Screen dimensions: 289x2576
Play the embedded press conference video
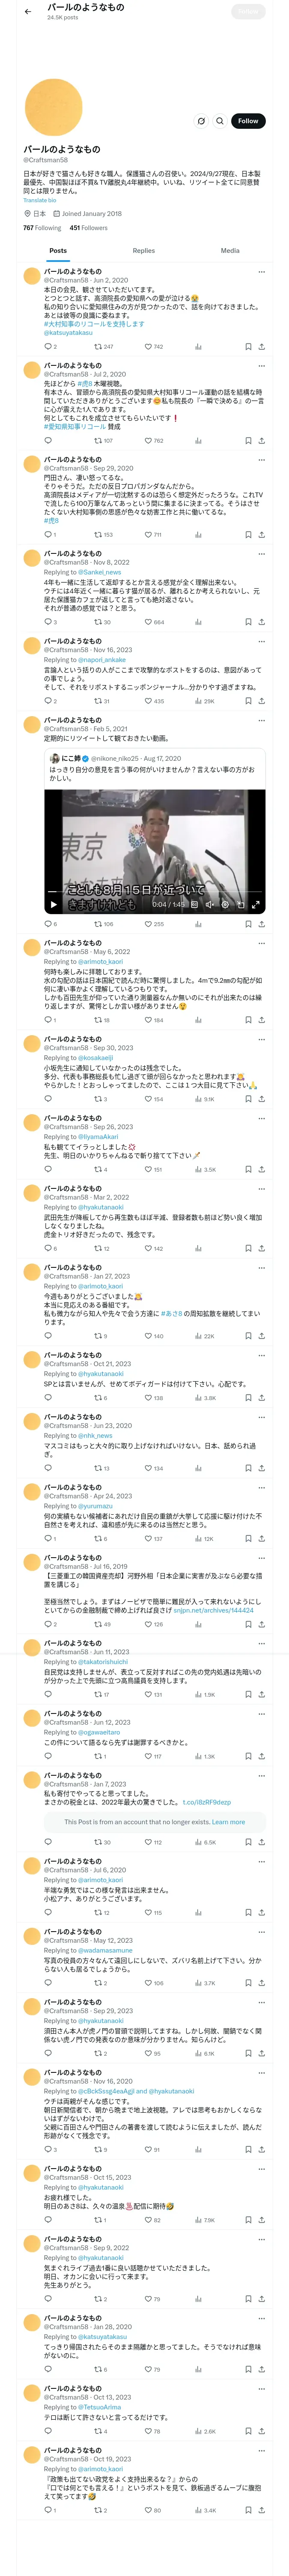point(53,904)
